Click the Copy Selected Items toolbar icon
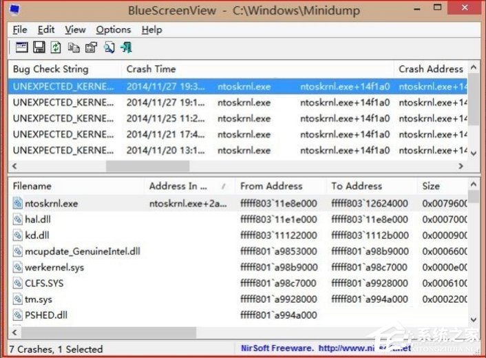 [74, 47]
